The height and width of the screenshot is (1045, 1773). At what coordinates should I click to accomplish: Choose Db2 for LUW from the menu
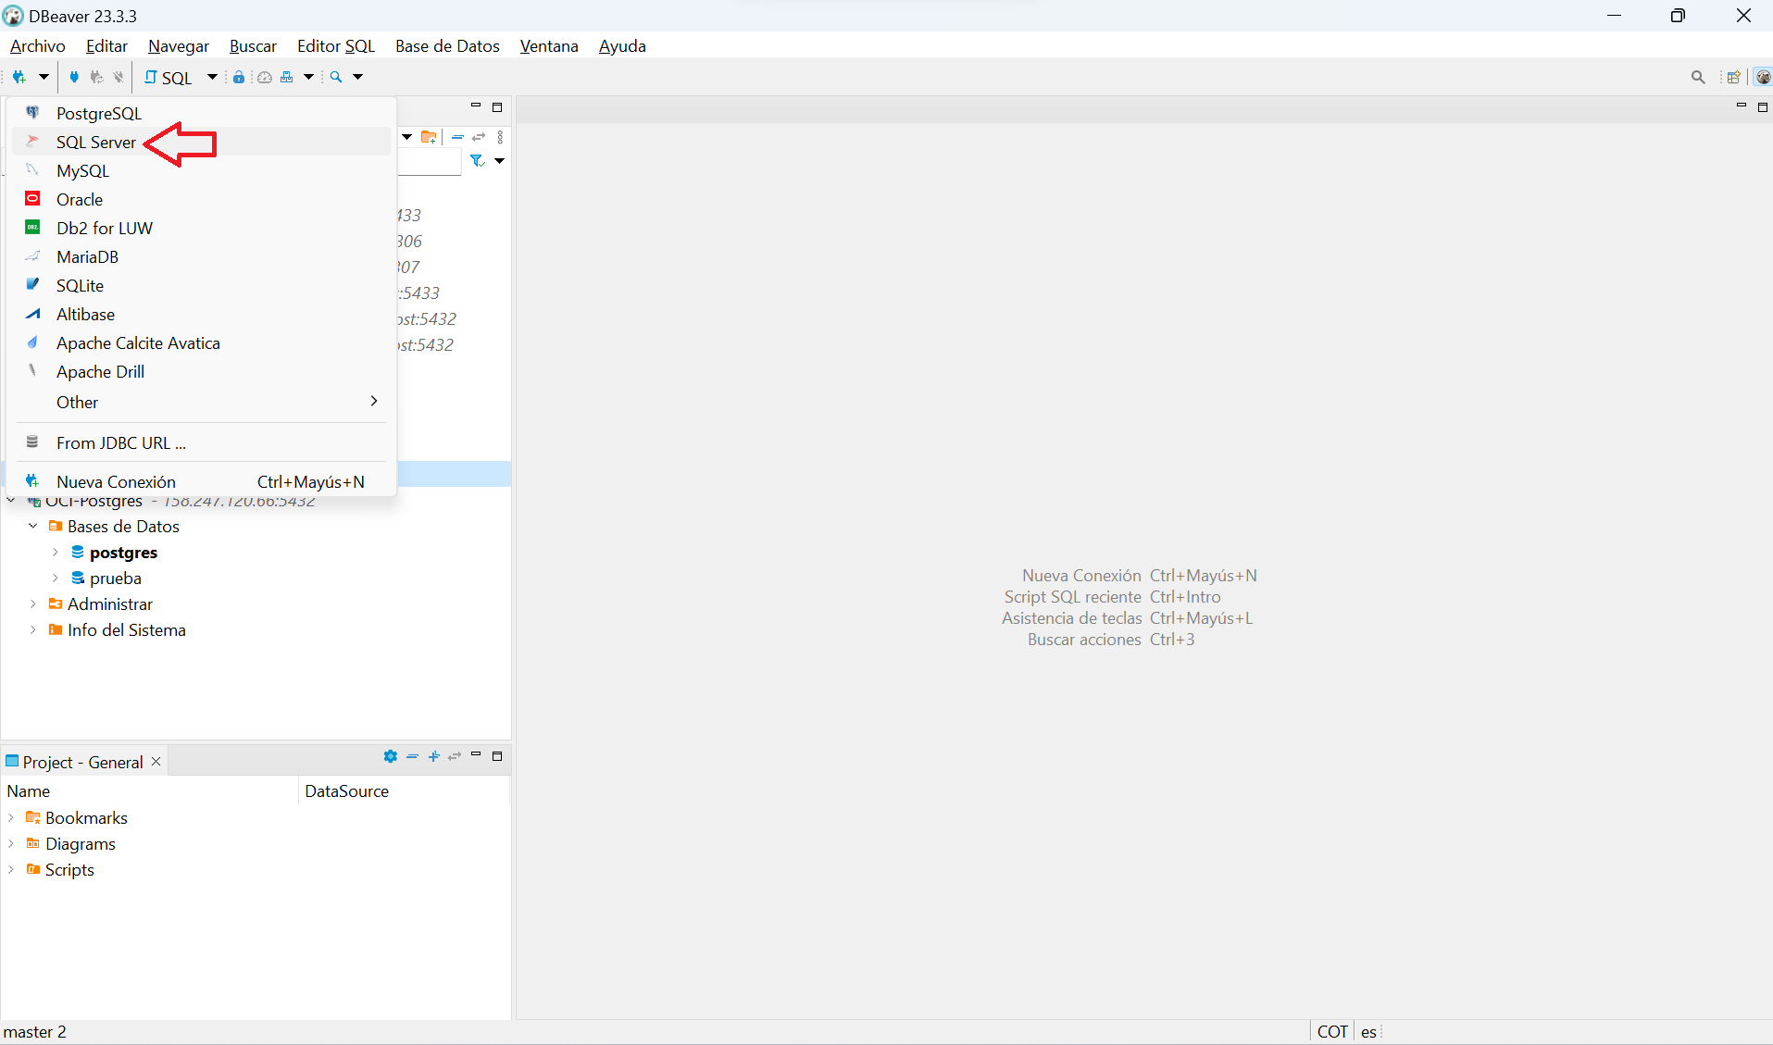pos(201,228)
